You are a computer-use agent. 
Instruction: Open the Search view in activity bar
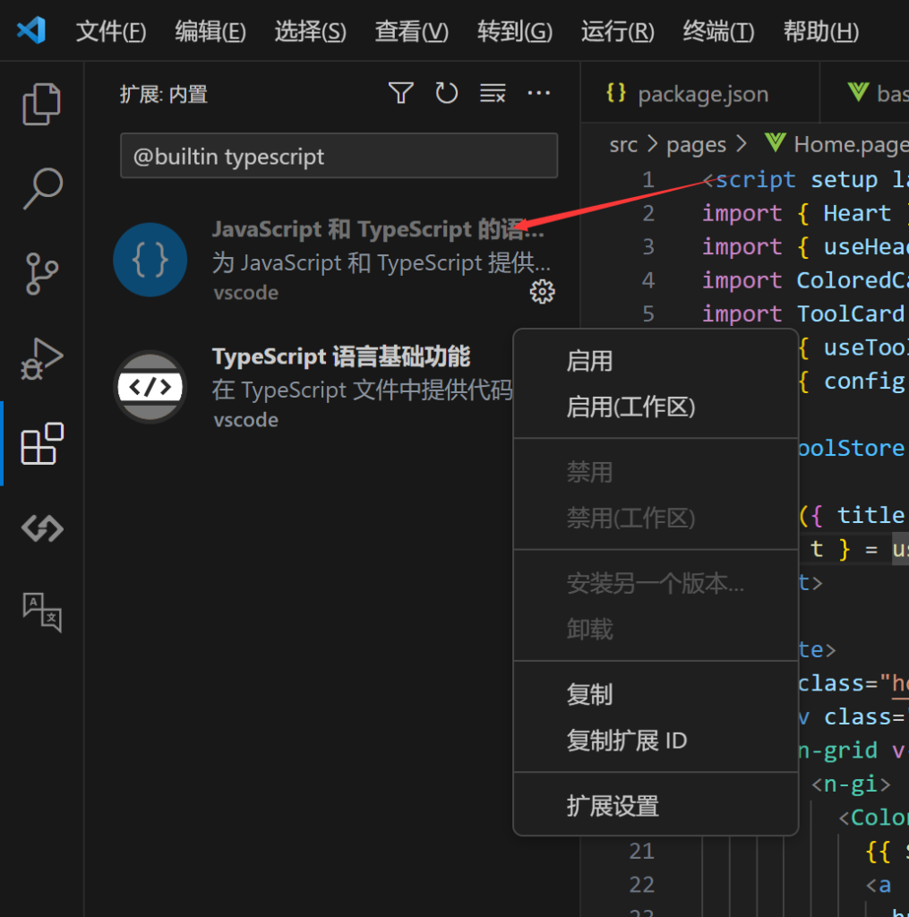(42, 188)
